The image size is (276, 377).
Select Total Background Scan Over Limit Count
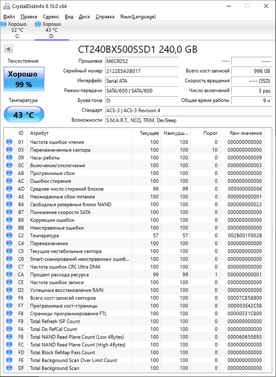(x=73, y=360)
